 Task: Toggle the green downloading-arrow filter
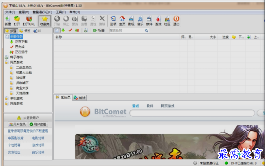tap(63, 30)
